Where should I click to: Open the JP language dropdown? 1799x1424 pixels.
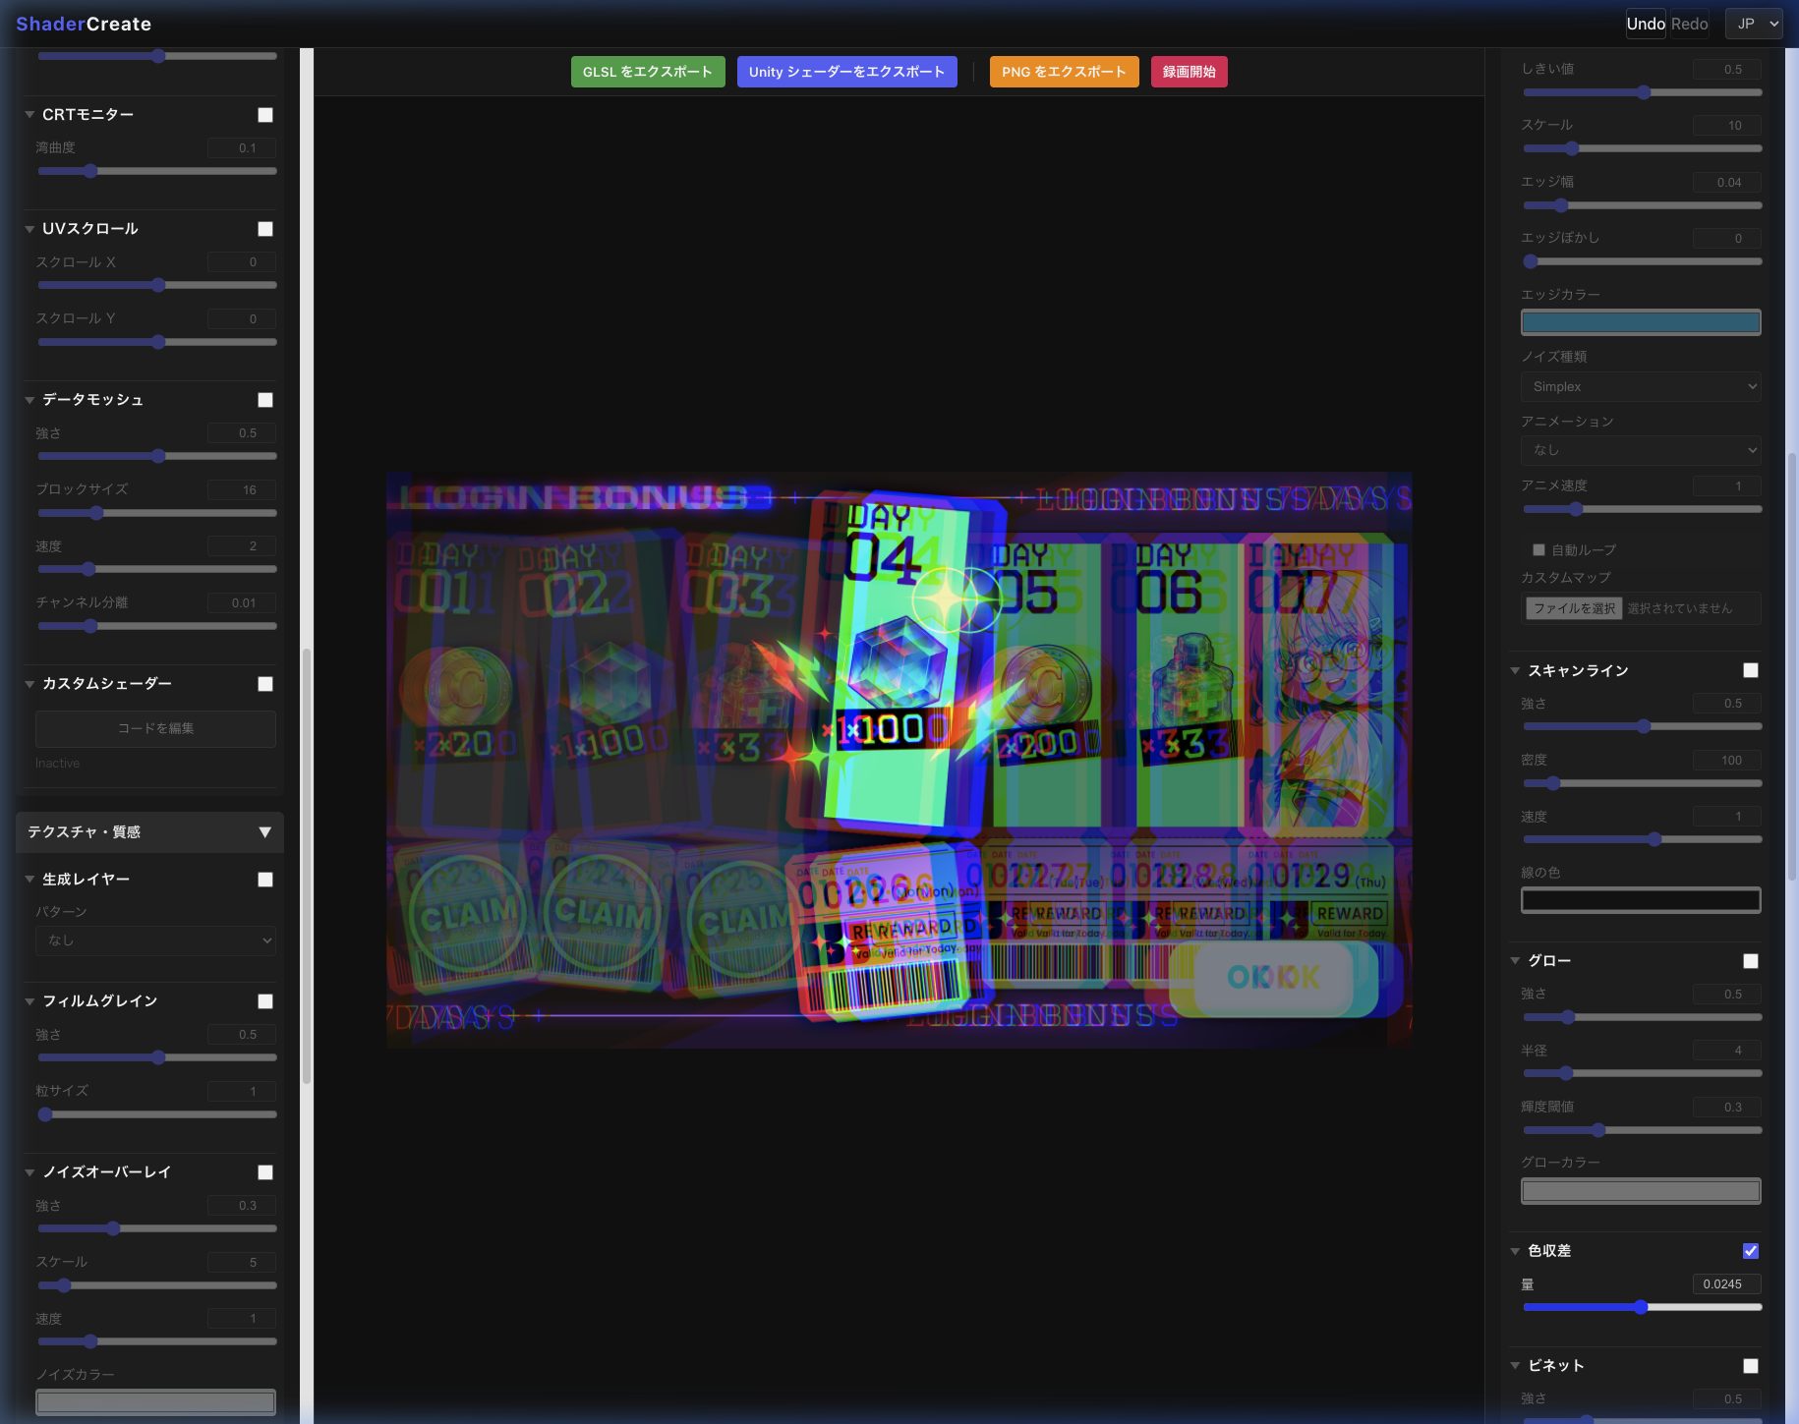click(x=1754, y=24)
